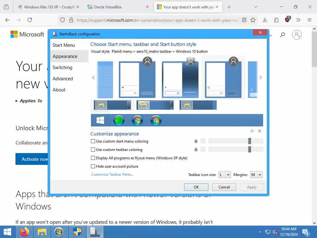Select the third flat taskbar style thumbnail

(198, 105)
